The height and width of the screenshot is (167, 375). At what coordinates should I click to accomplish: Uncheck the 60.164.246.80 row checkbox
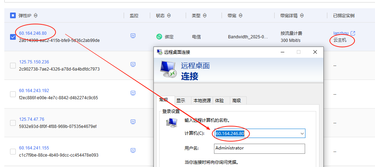(x=13, y=37)
